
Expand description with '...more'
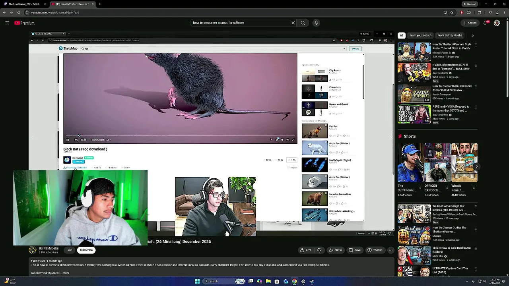tap(65, 273)
